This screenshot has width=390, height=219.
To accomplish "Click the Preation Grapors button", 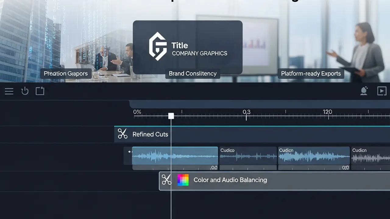I will [x=66, y=73].
